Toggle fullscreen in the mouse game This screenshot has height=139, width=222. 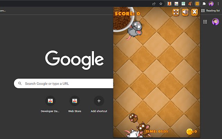tap(176, 12)
